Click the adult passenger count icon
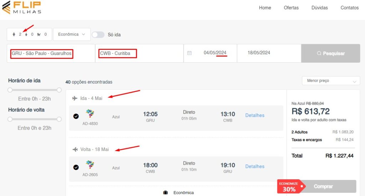This screenshot has width=365, height=196. coord(14,35)
